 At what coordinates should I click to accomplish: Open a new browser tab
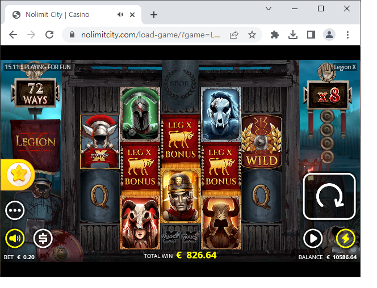(x=154, y=15)
